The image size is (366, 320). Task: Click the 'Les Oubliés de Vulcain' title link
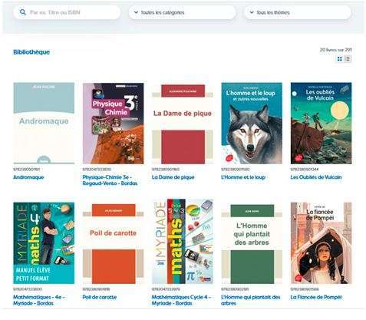[x=316, y=177]
